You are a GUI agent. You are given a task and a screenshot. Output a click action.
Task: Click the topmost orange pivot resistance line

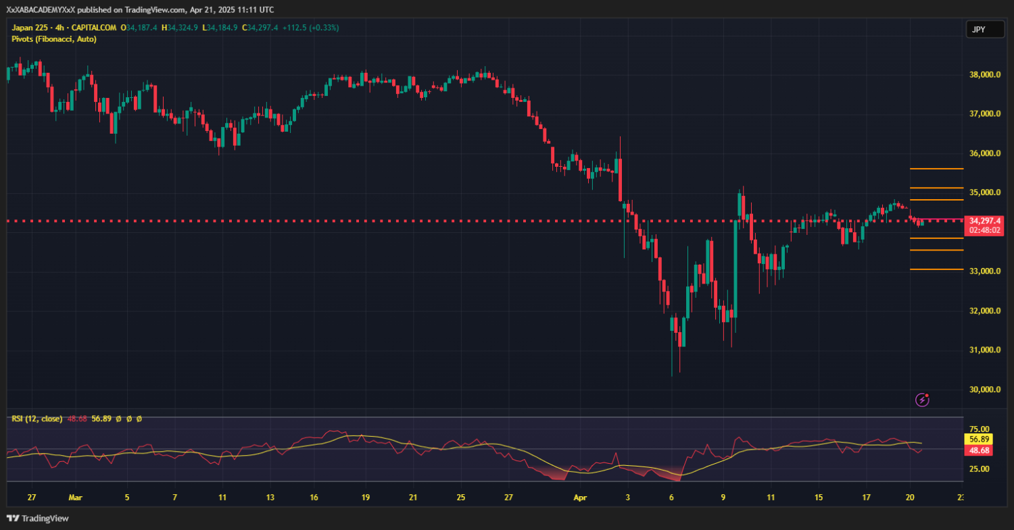(936, 169)
